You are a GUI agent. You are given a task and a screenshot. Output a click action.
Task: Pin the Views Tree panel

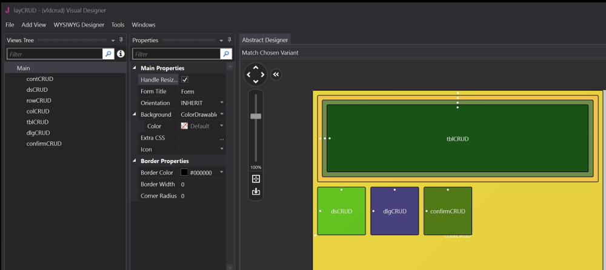point(121,40)
